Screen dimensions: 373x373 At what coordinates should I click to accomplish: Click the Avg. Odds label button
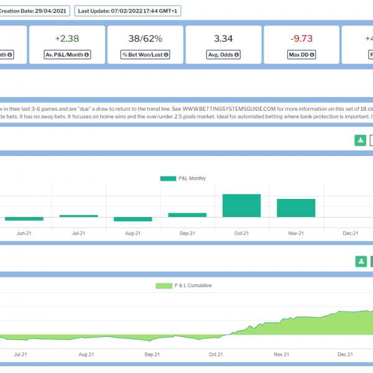point(223,55)
